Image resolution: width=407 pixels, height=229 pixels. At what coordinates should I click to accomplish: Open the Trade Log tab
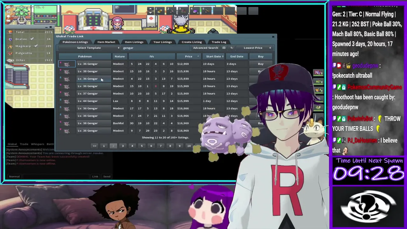tap(219, 42)
